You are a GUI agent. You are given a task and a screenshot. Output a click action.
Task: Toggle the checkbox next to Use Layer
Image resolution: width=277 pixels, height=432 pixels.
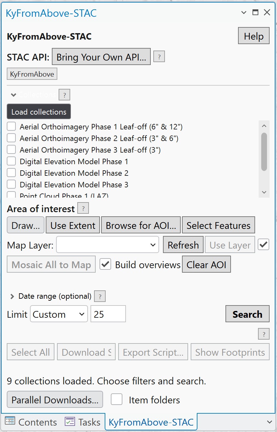(x=263, y=245)
